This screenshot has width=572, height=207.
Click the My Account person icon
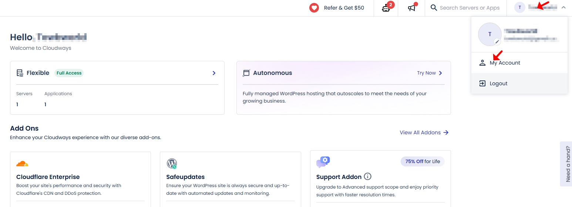point(482,63)
